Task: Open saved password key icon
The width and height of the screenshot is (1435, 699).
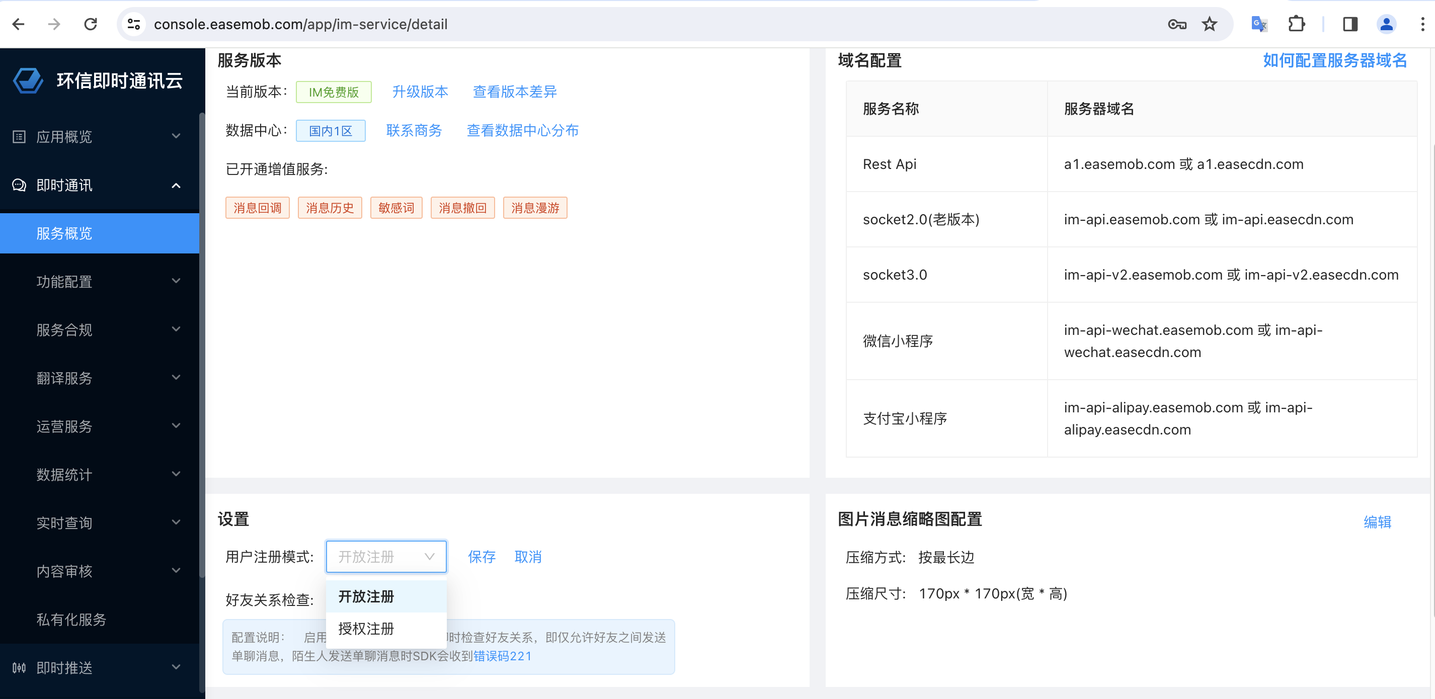Action: [x=1176, y=24]
